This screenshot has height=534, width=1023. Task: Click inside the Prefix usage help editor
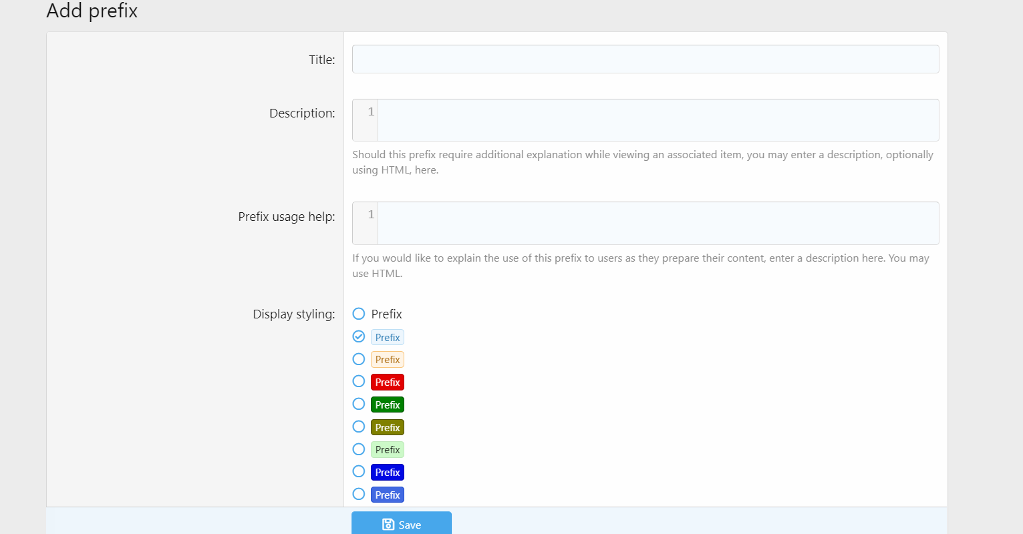(657, 223)
